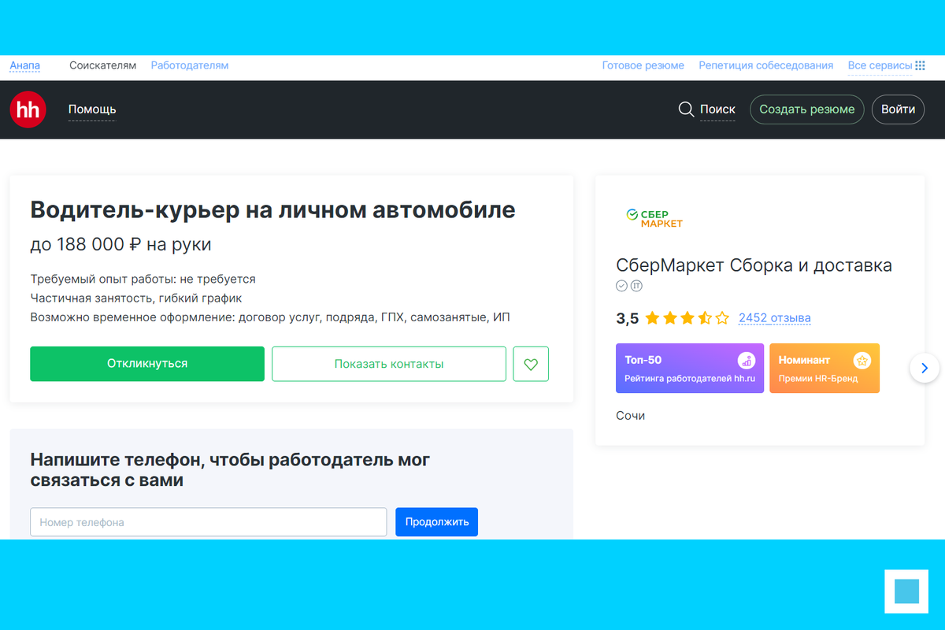
Task: Switch to Работодателям tab
Action: click(x=190, y=65)
